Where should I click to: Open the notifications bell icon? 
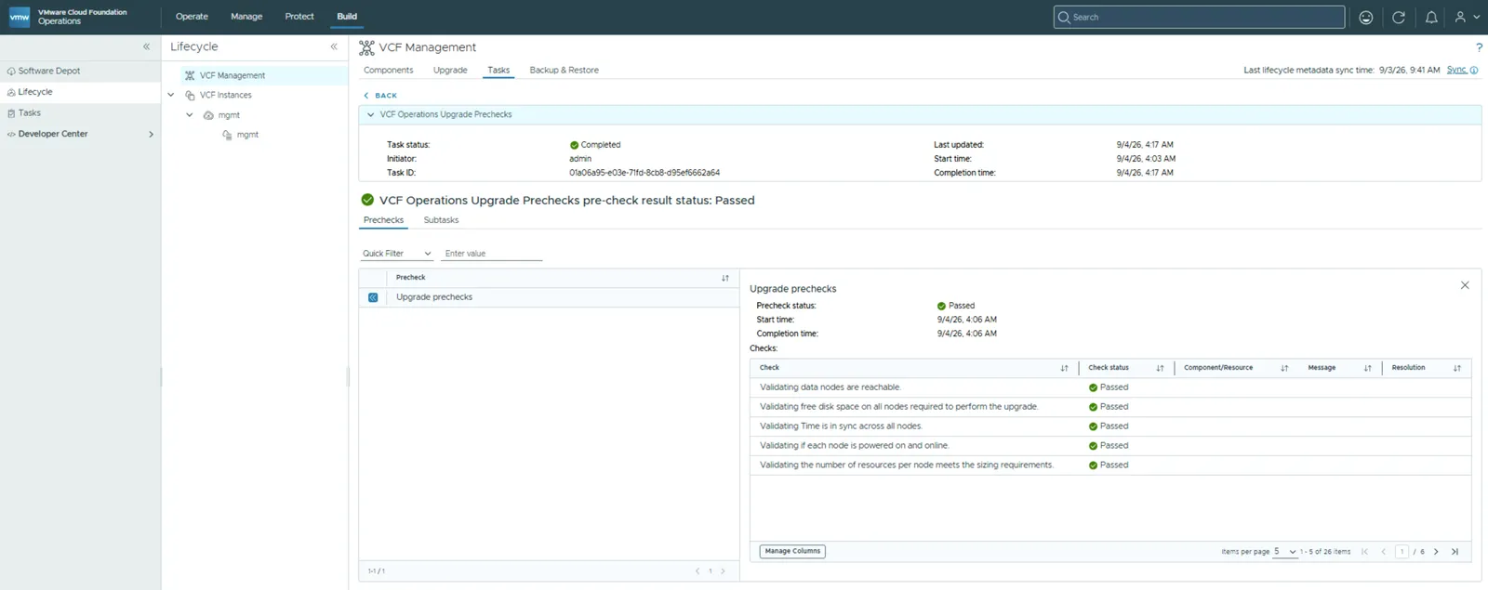coord(1431,17)
